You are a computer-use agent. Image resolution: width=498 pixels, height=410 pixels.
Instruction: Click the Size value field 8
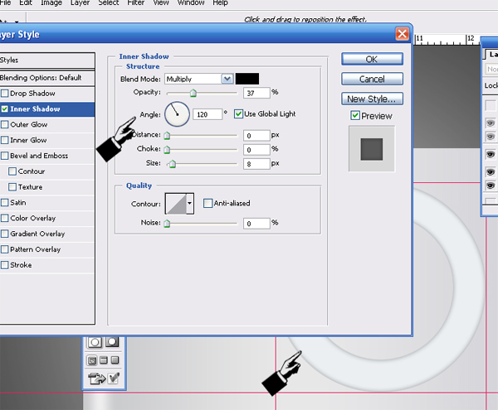click(256, 164)
